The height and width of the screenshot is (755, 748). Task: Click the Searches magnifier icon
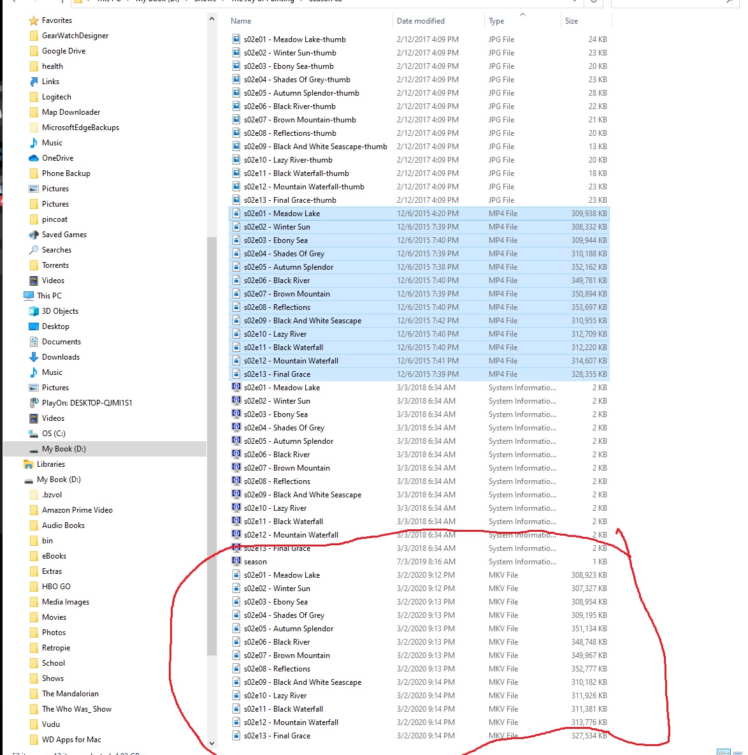pos(33,250)
